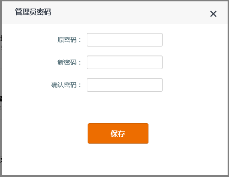Screen dimensions: 229x177
Task: Place cursor in the original password field
Action: tap(125, 40)
